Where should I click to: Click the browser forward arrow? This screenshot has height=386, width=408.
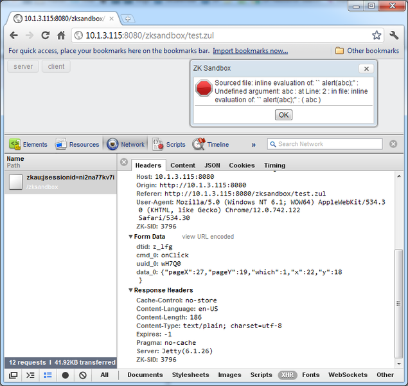point(30,35)
